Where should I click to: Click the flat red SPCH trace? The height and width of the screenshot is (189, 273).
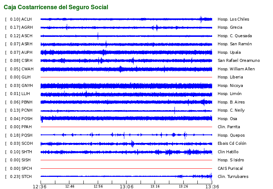[x=126, y=168]
